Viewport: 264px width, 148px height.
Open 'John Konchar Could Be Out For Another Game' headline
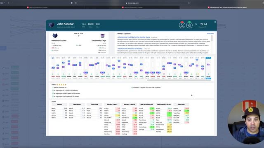click(134, 37)
